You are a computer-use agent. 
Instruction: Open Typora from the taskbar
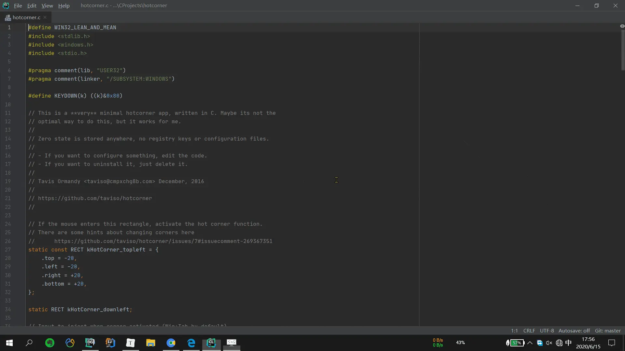(x=130, y=343)
